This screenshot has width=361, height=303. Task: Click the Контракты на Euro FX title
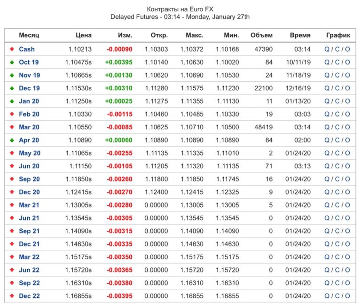tap(180, 9)
